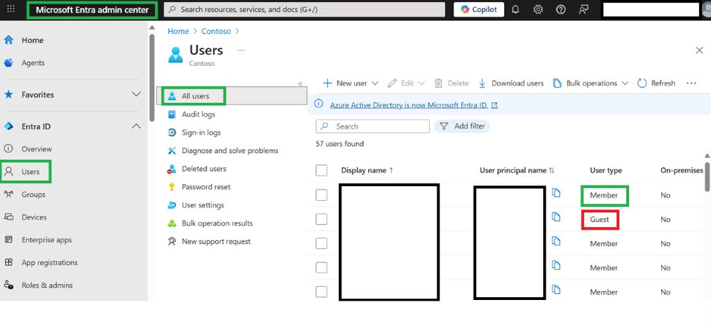Click the Edit toolbar button
711x325 pixels.
[401, 83]
